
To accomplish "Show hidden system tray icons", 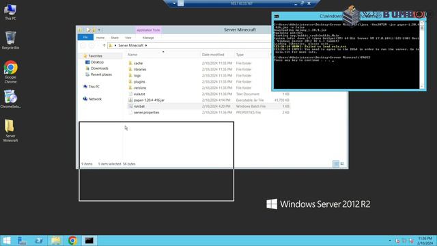I will coord(390,241).
